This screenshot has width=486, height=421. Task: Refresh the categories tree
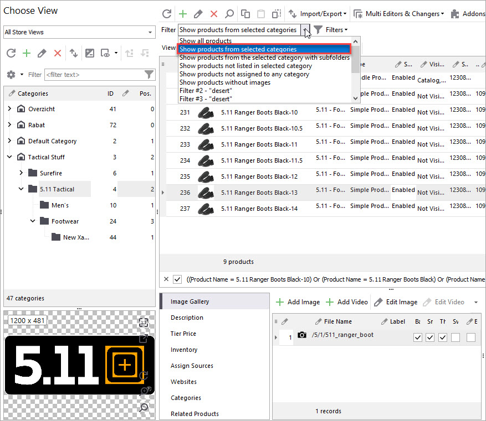click(x=11, y=53)
